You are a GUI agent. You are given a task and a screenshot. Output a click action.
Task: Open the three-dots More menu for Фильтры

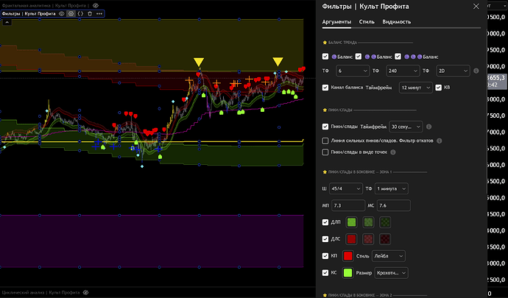[x=100, y=13]
